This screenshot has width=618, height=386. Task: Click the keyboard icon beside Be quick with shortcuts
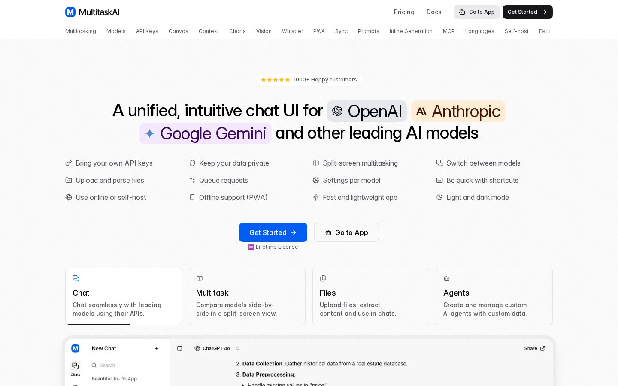(x=439, y=180)
